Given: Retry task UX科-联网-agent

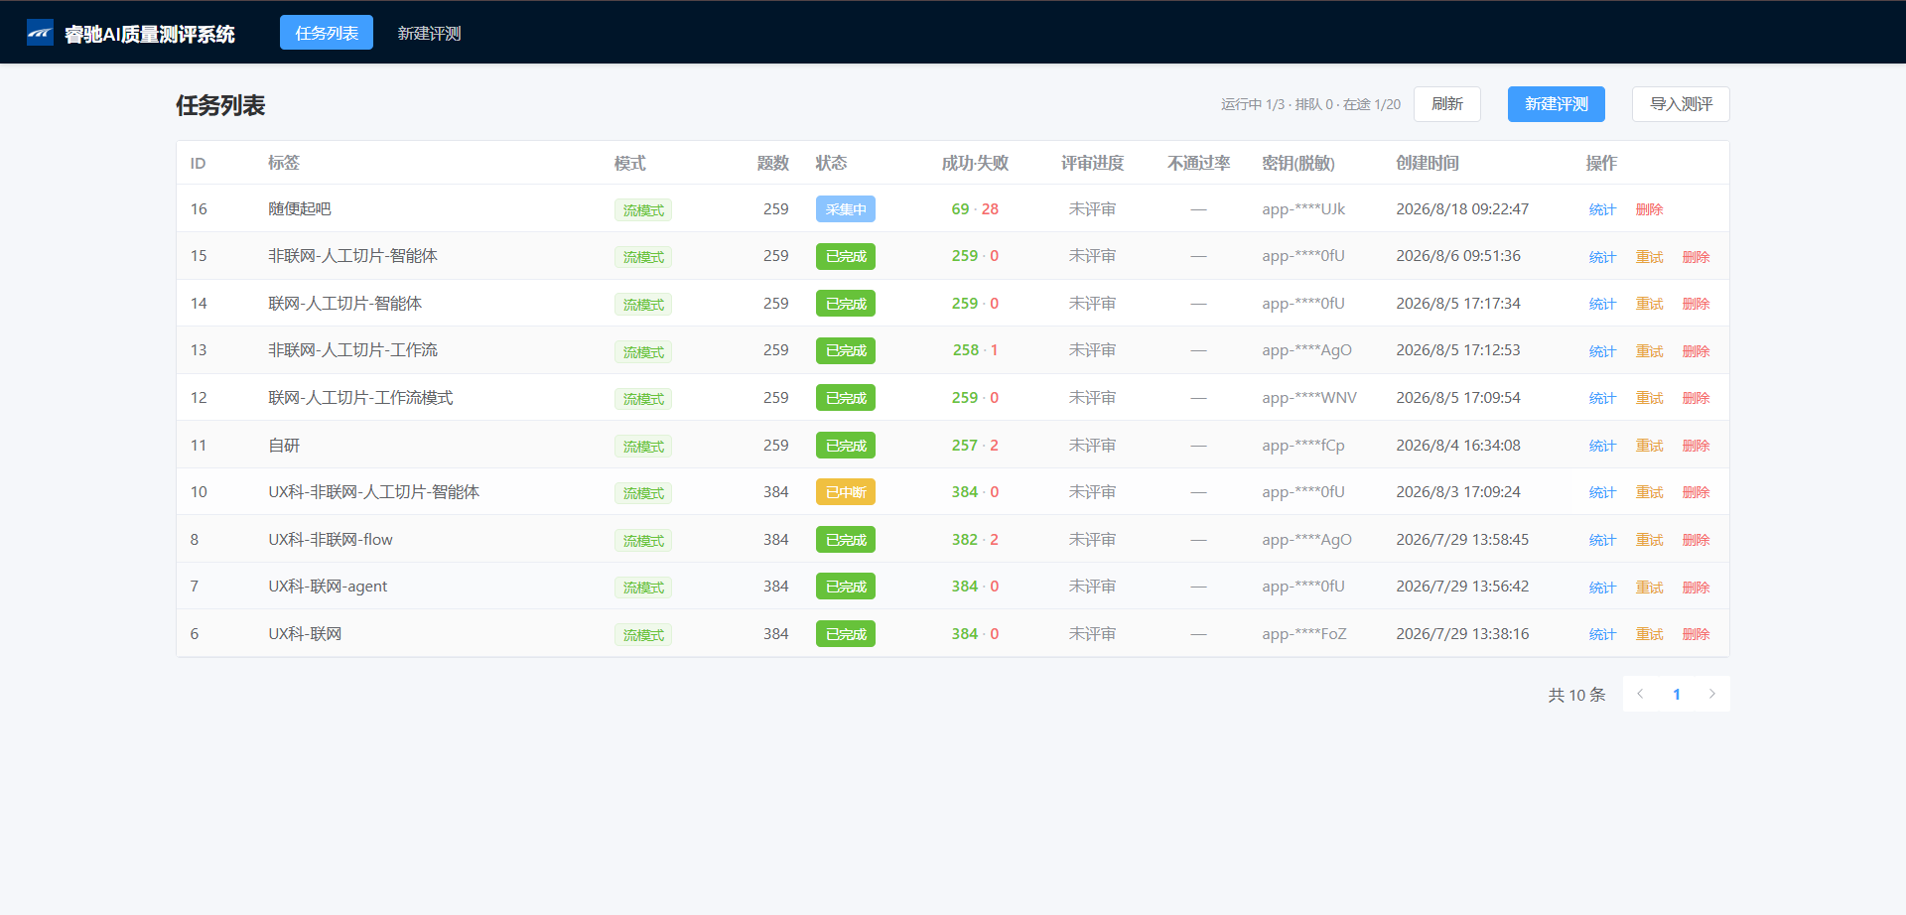Looking at the screenshot, I should [x=1649, y=588].
